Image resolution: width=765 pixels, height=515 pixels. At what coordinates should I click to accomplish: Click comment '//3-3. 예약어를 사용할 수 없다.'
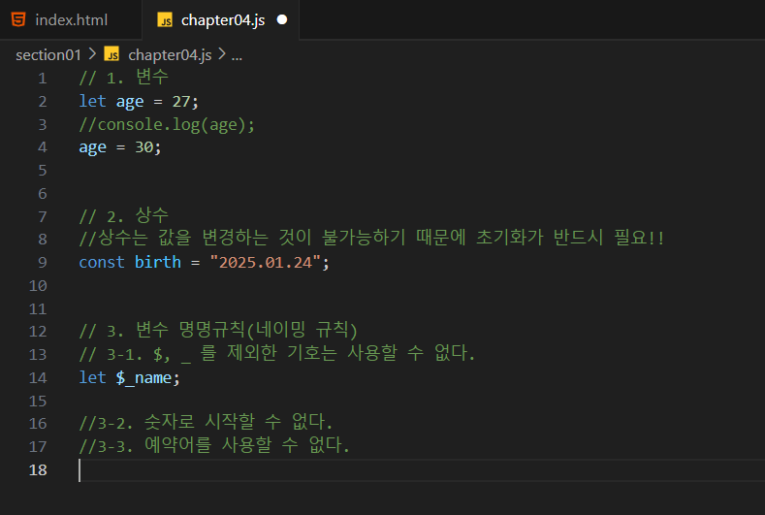[214, 446]
